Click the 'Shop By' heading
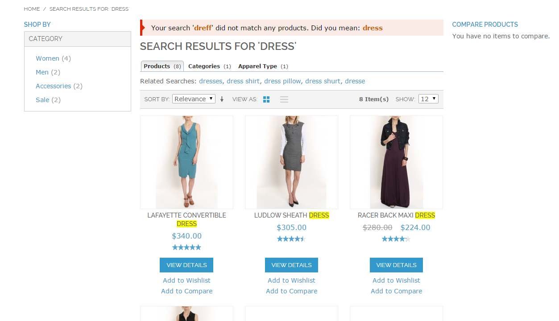 point(37,25)
